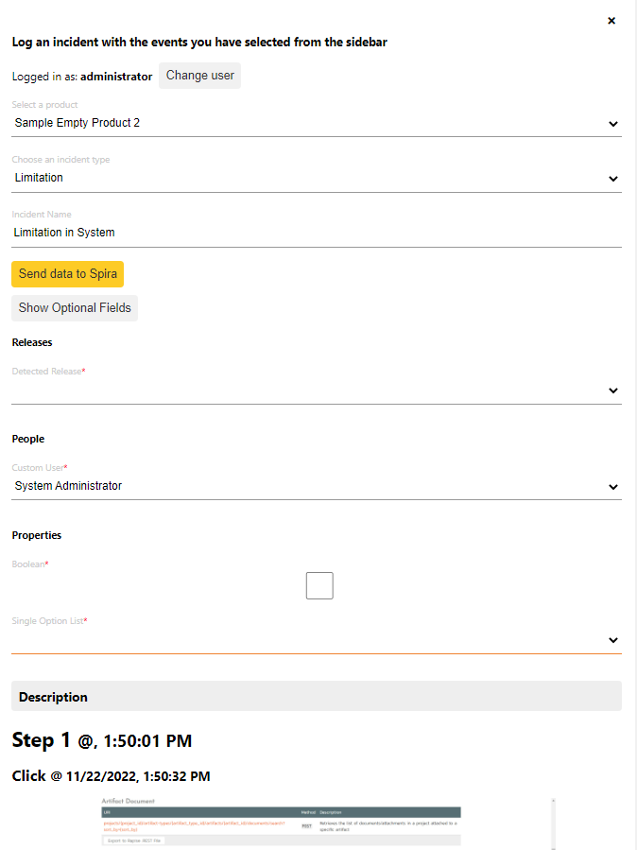Click Export to Rapise REST File in screenshot
The width and height of the screenshot is (637, 850).
point(134,840)
